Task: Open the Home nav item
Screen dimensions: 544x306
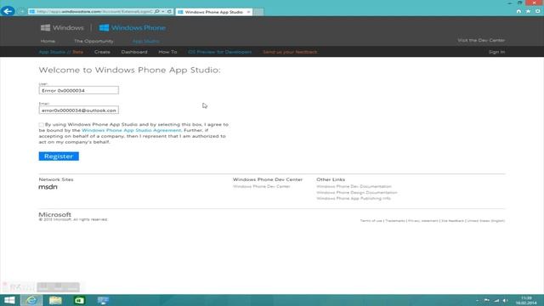Action: [x=48, y=41]
